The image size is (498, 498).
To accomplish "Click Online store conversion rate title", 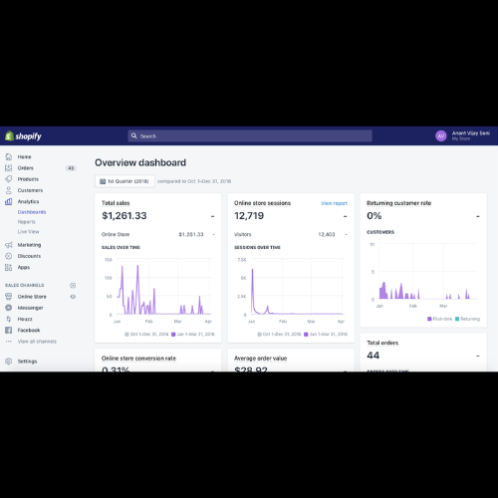I will [138, 359].
